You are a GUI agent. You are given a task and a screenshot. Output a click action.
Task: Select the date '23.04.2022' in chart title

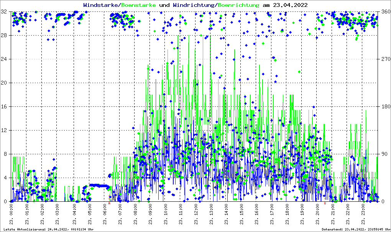coord(290,5)
